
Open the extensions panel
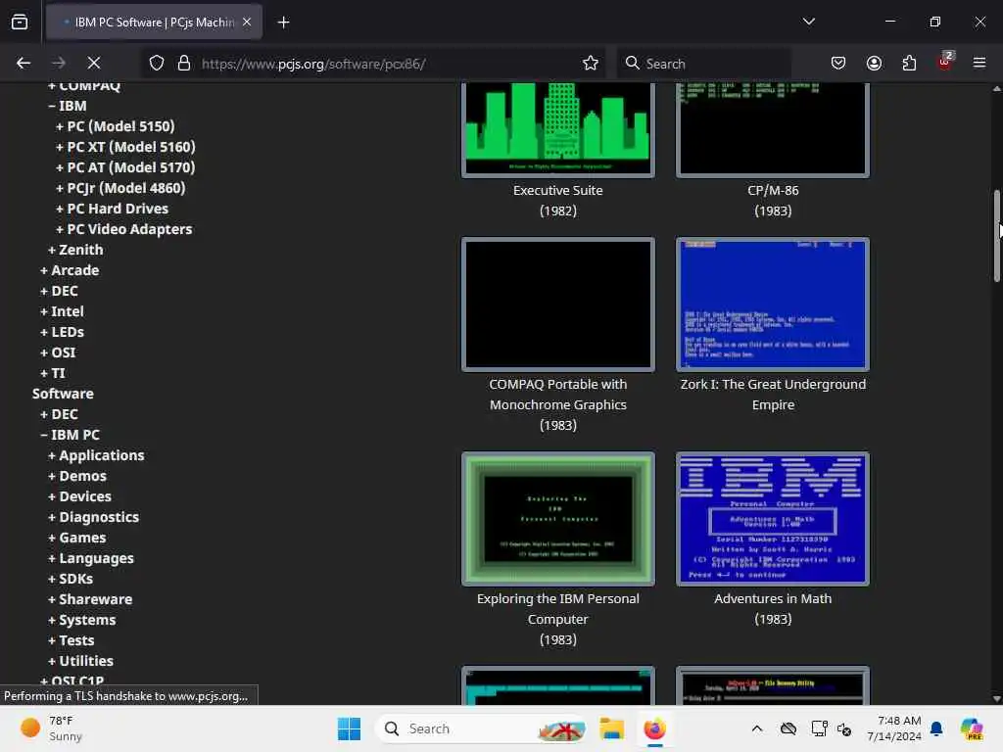point(909,63)
